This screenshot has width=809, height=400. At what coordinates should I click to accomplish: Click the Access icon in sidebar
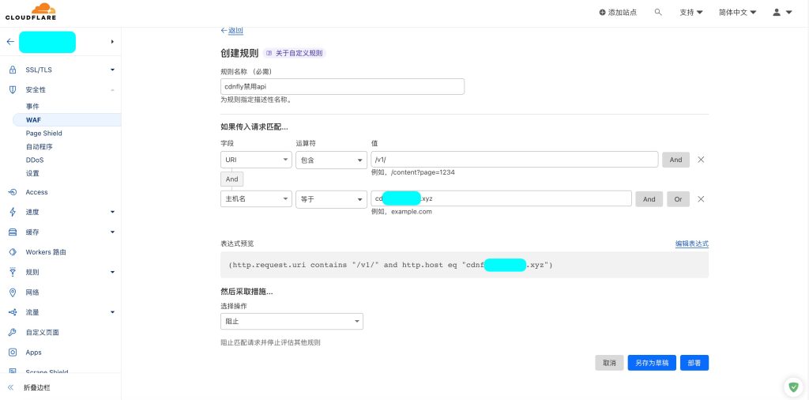pyautogui.click(x=13, y=192)
